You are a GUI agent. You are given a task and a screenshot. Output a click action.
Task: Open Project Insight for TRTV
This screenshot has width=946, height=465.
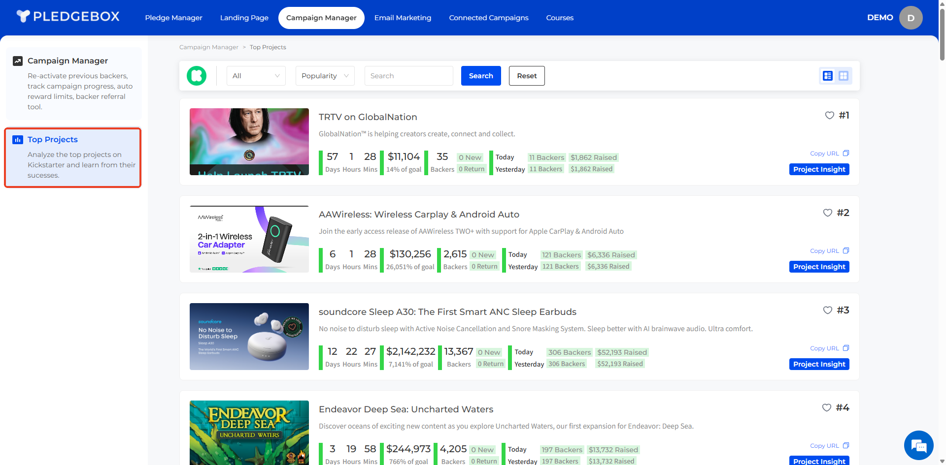point(819,169)
